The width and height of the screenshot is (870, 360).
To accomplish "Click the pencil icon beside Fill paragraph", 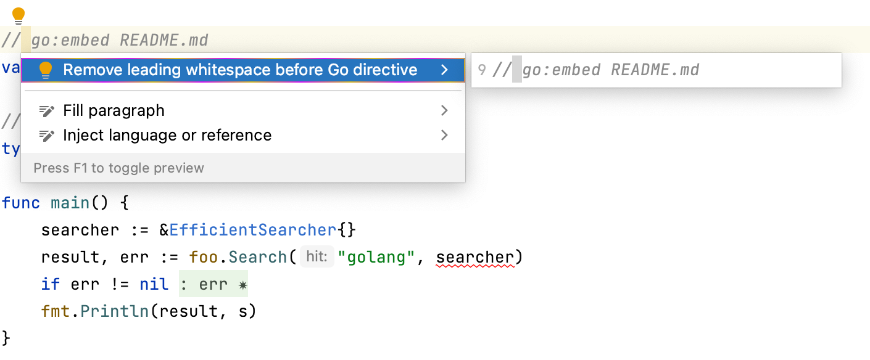I will [47, 111].
